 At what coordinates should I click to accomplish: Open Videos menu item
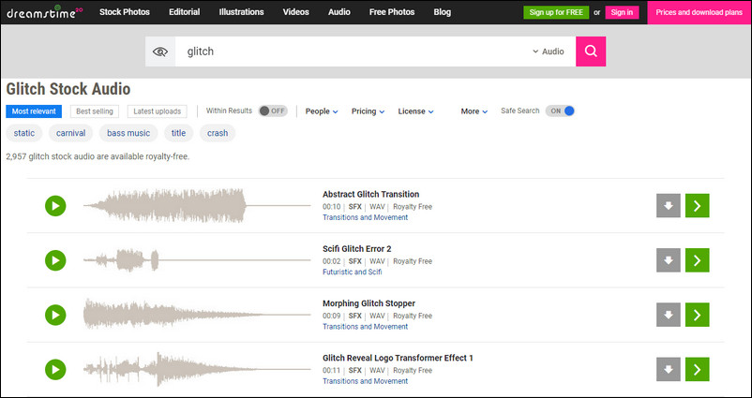point(296,12)
